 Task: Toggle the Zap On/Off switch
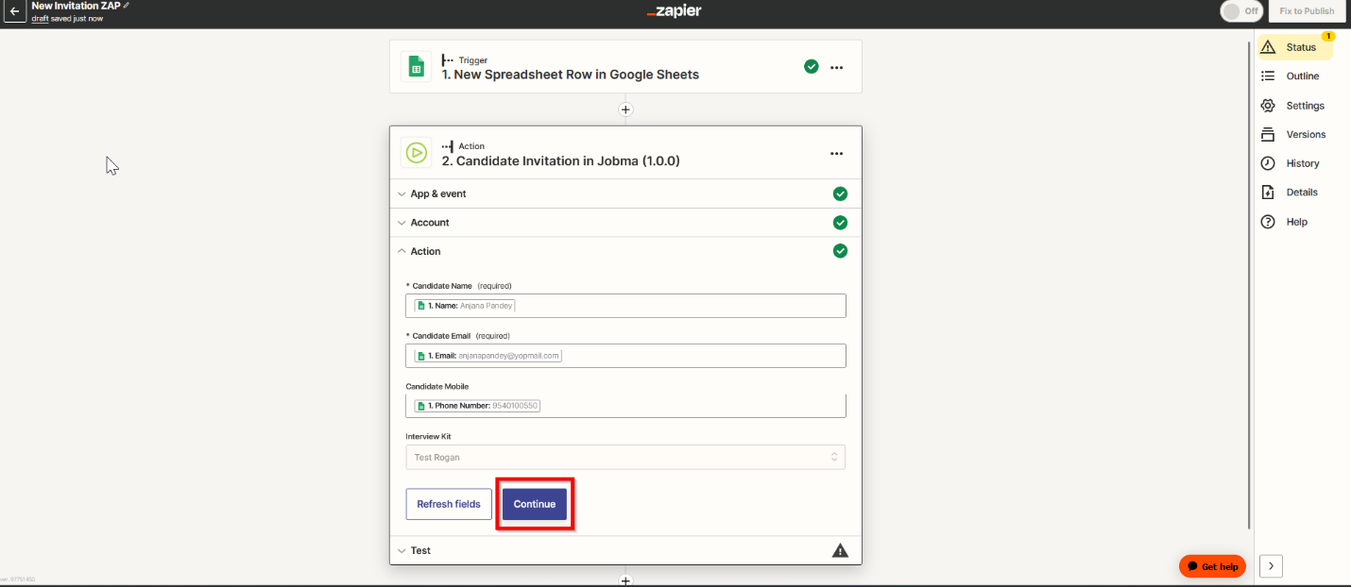click(x=1242, y=11)
